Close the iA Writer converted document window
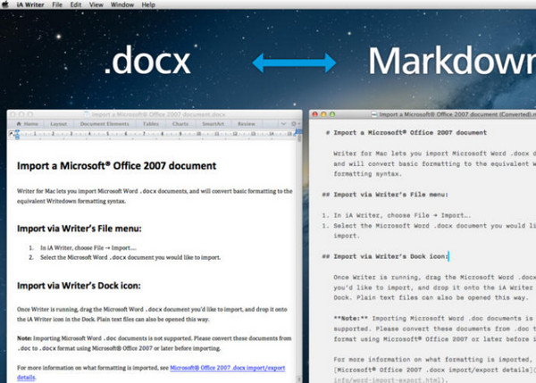This screenshot has width=536, height=383. [x=315, y=114]
